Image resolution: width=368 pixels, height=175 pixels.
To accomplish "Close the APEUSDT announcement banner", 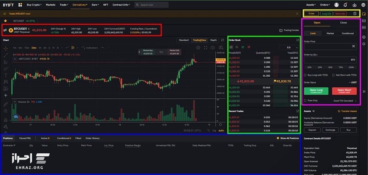I will [x=297, y=14].
